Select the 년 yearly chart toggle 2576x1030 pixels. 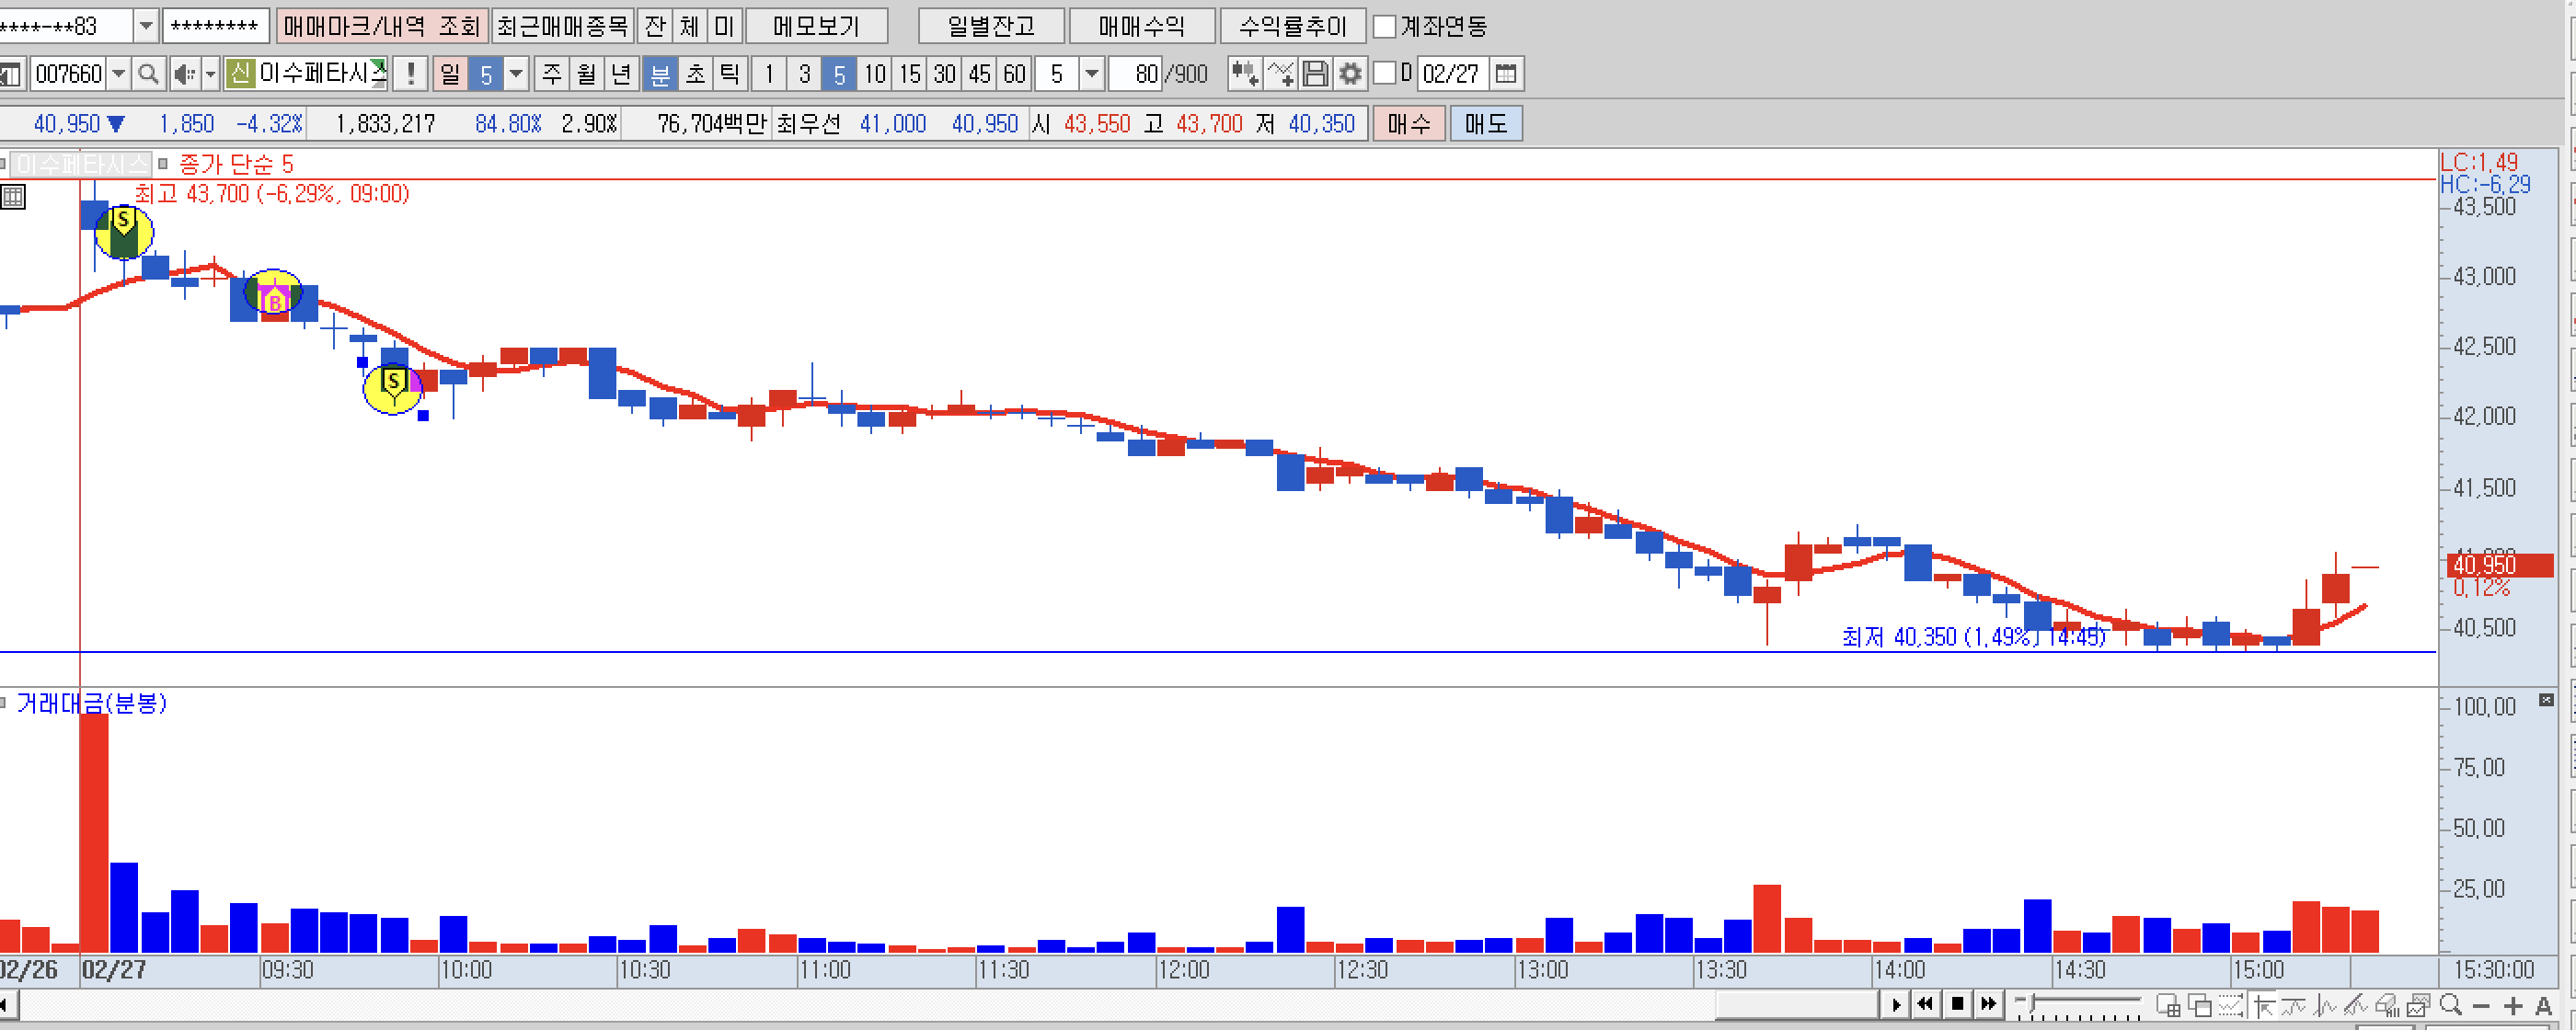click(x=621, y=74)
